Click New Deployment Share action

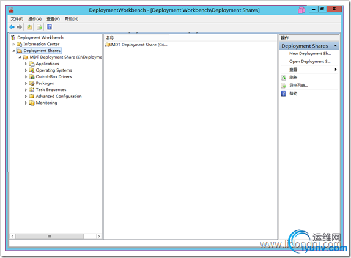pyautogui.click(x=310, y=53)
